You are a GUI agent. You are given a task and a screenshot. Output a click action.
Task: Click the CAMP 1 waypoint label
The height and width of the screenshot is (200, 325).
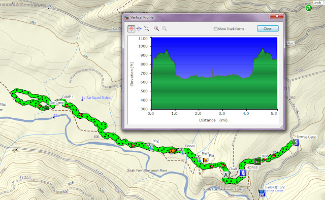click(x=68, y=97)
